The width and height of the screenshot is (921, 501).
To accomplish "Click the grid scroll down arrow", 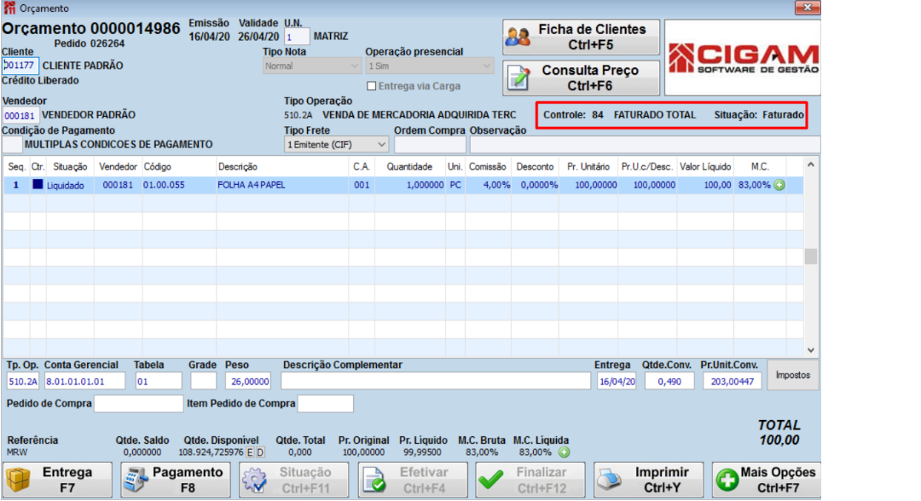I will [811, 350].
